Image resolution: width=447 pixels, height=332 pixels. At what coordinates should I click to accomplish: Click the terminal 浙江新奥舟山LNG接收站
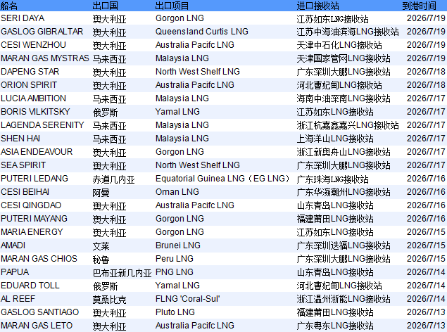pyautogui.click(x=344, y=153)
